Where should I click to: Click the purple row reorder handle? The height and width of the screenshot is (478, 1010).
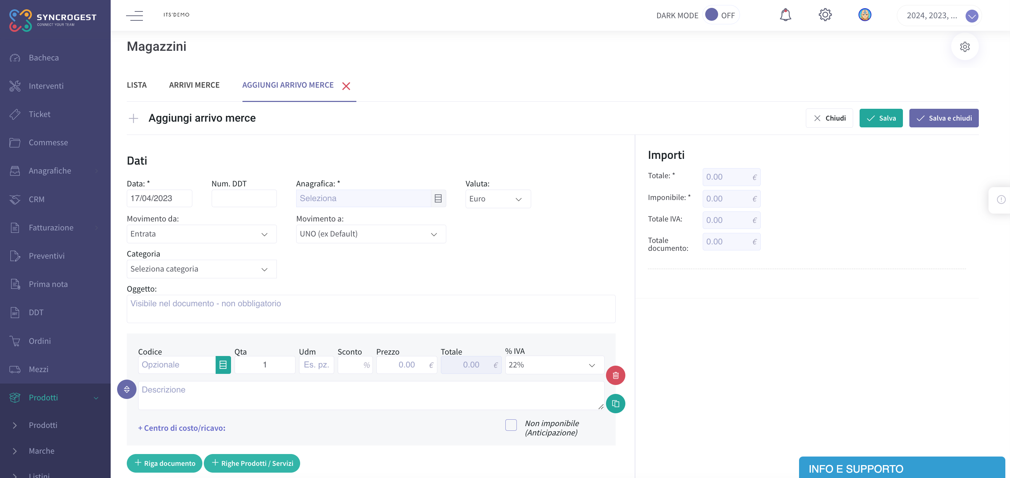tap(127, 389)
